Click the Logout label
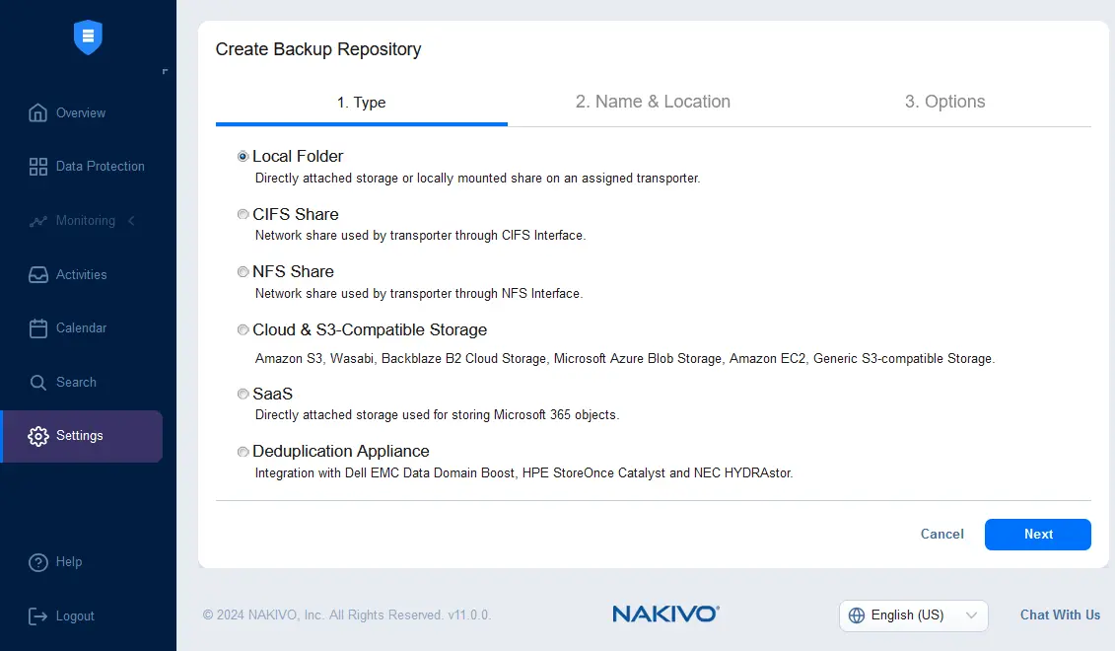1115x651 pixels. [x=75, y=616]
